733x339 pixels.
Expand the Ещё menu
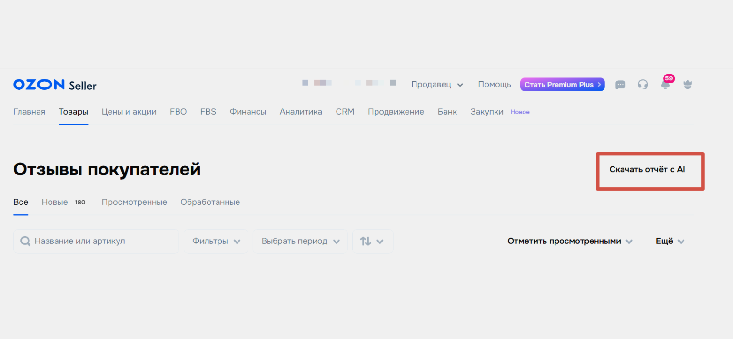coord(670,242)
